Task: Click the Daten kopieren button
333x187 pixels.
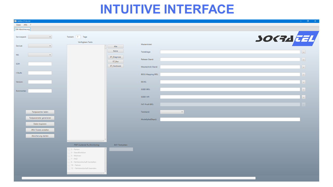Action: coord(40,124)
